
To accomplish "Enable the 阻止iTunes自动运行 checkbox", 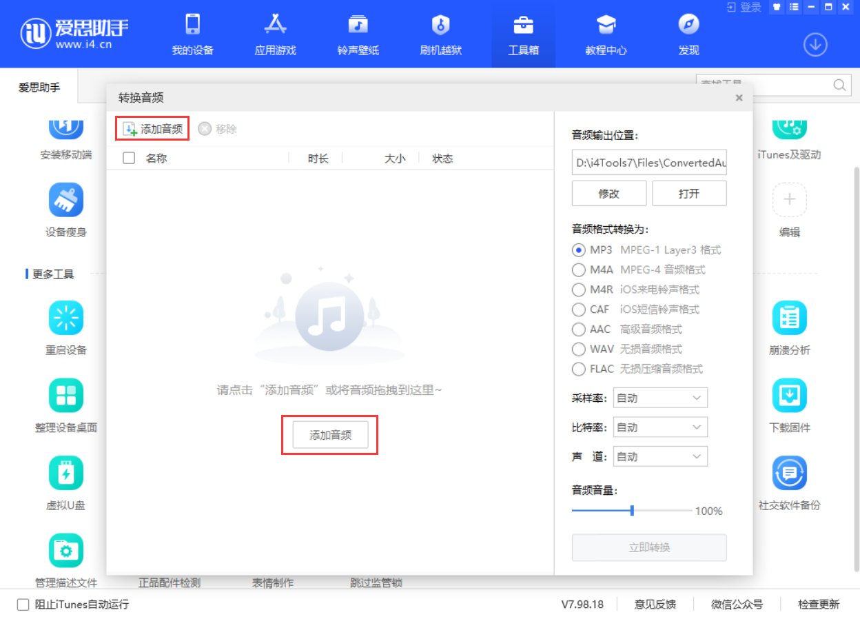I will pyautogui.click(x=23, y=604).
